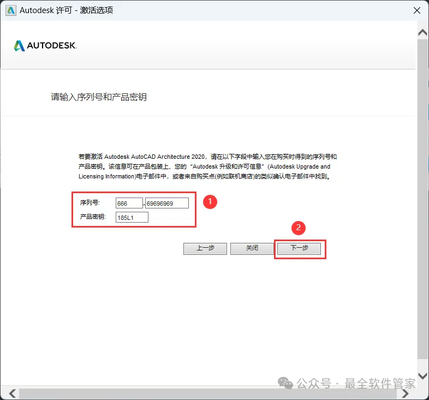Click the 产品密钥 label

click(x=93, y=217)
